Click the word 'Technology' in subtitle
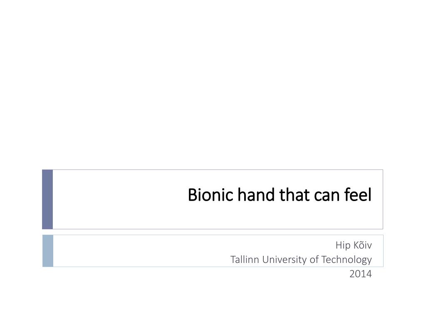The width and height of the screenshot is (426, 319). 347,260
